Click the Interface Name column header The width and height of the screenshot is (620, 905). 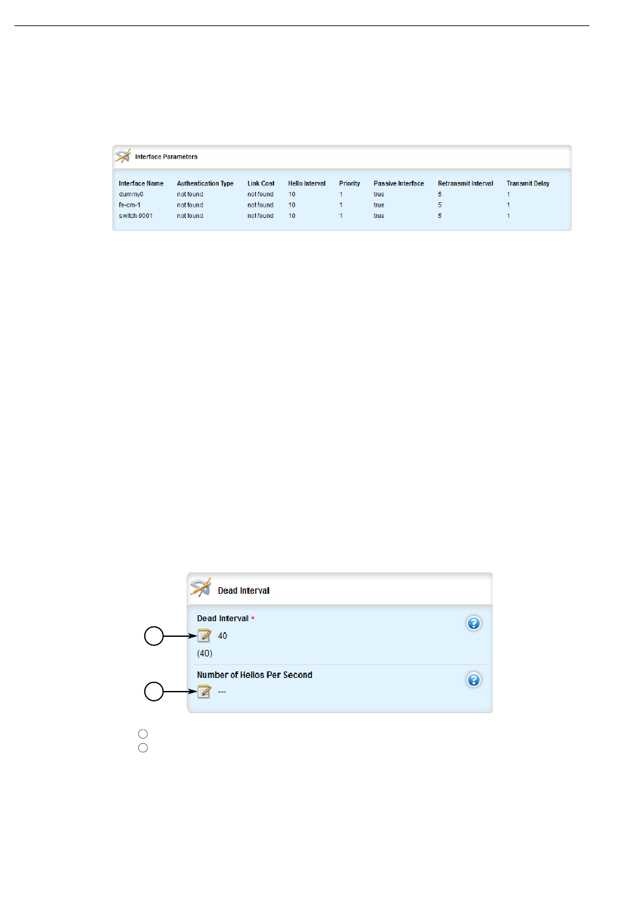coord(141,183)
